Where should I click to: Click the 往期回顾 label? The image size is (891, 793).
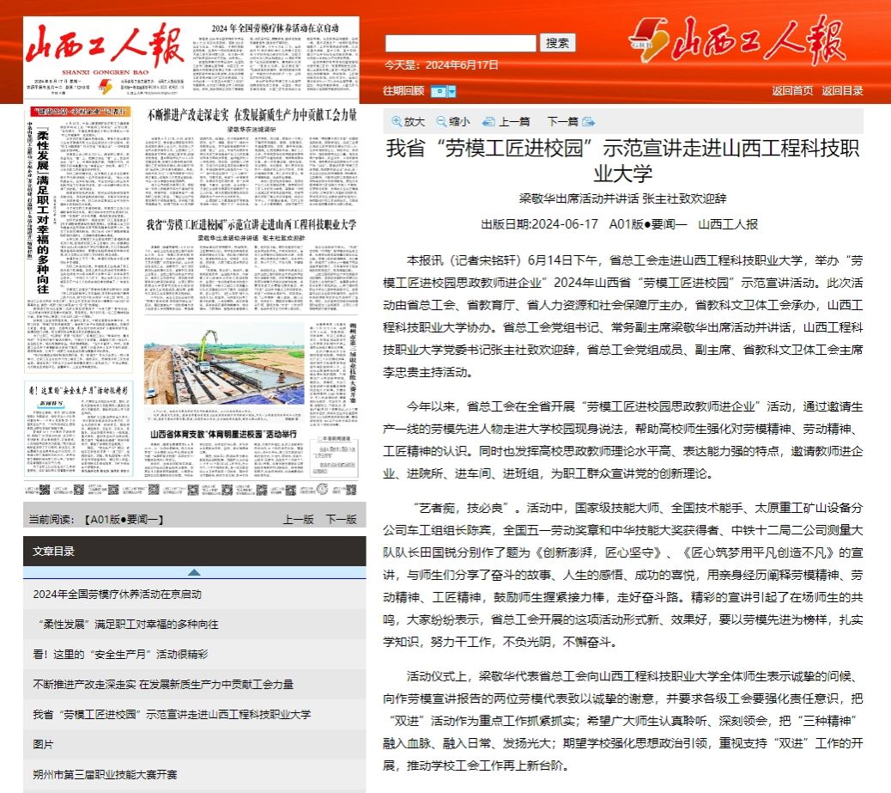403,91
